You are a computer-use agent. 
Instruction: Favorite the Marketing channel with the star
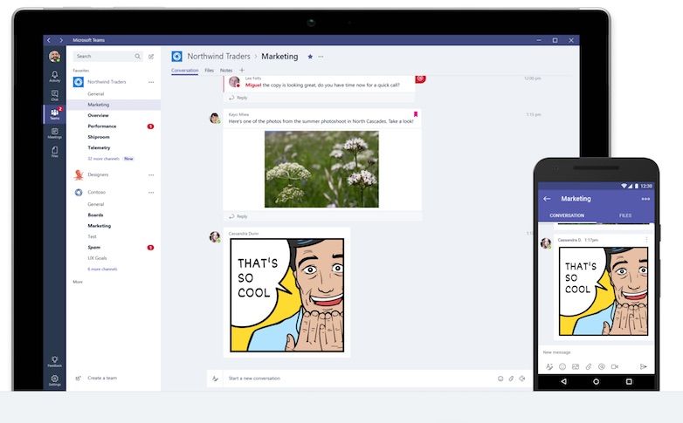(310, 57)
